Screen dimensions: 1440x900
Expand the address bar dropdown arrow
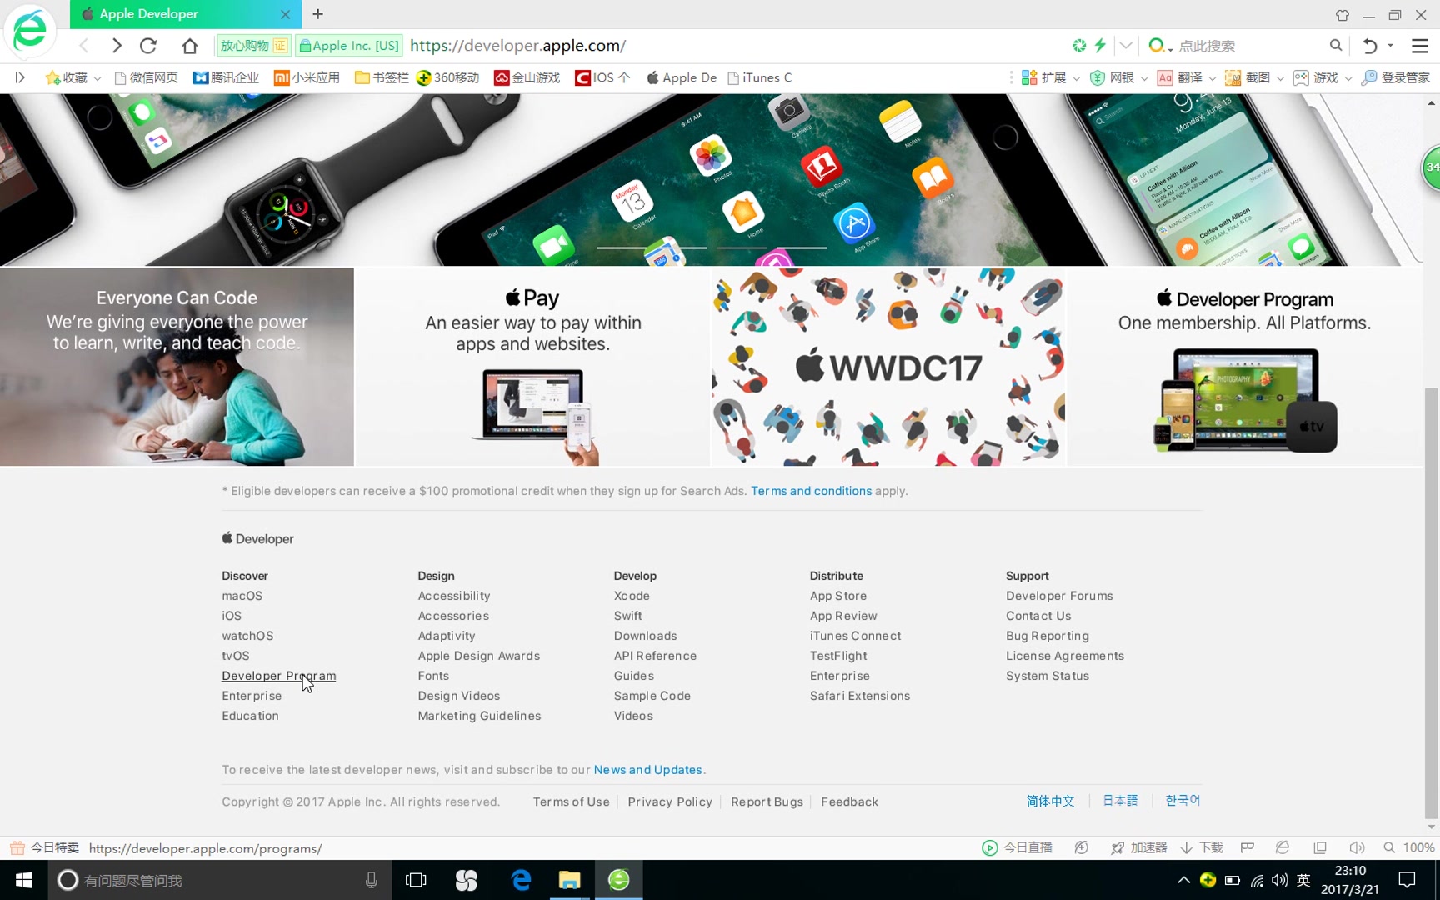click(1126, 46)
